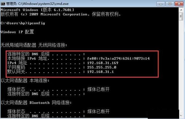
Task: Click the IPv4 address value 192.168.31.169
Action: point(103,63)
